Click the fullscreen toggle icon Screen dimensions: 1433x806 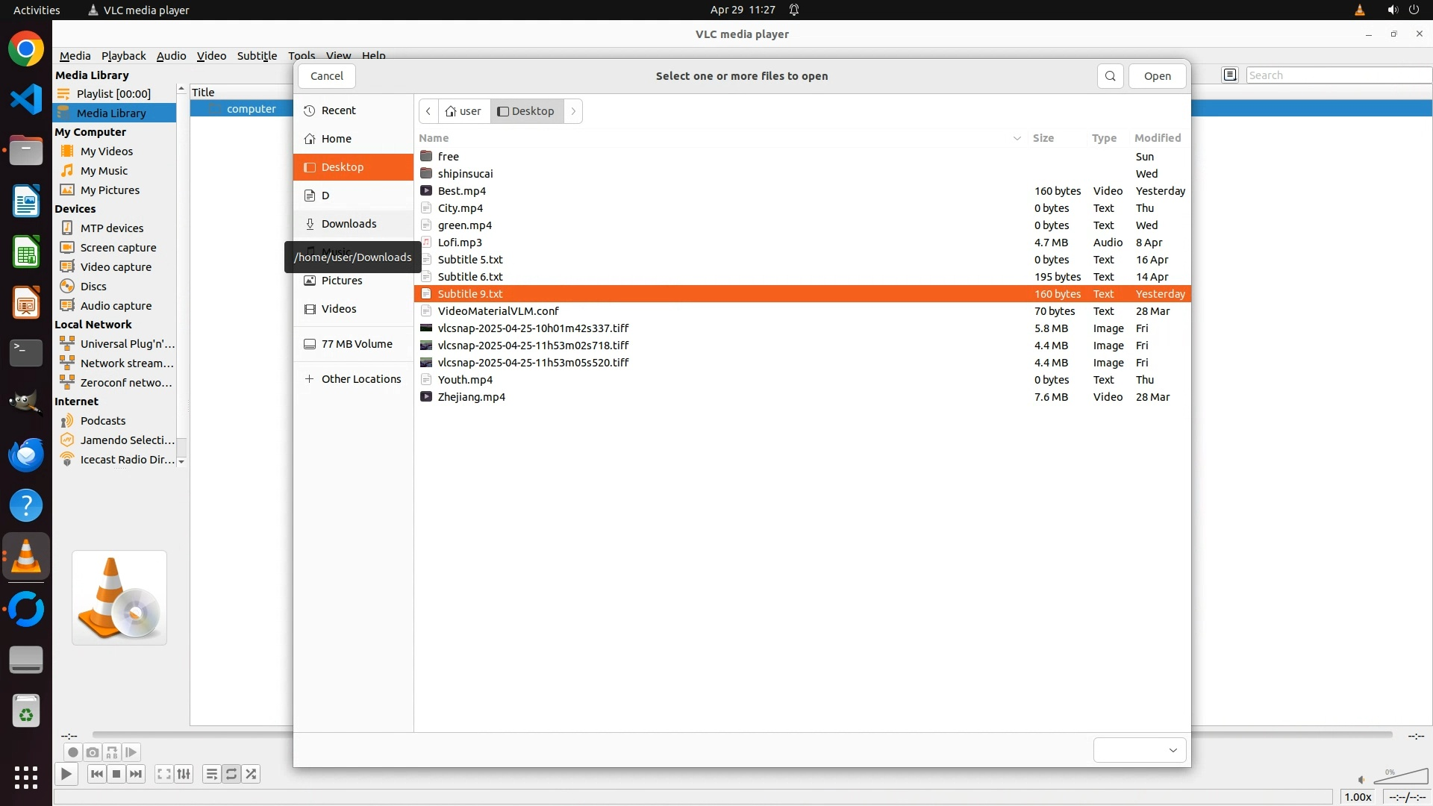click(x=164, y=774)
